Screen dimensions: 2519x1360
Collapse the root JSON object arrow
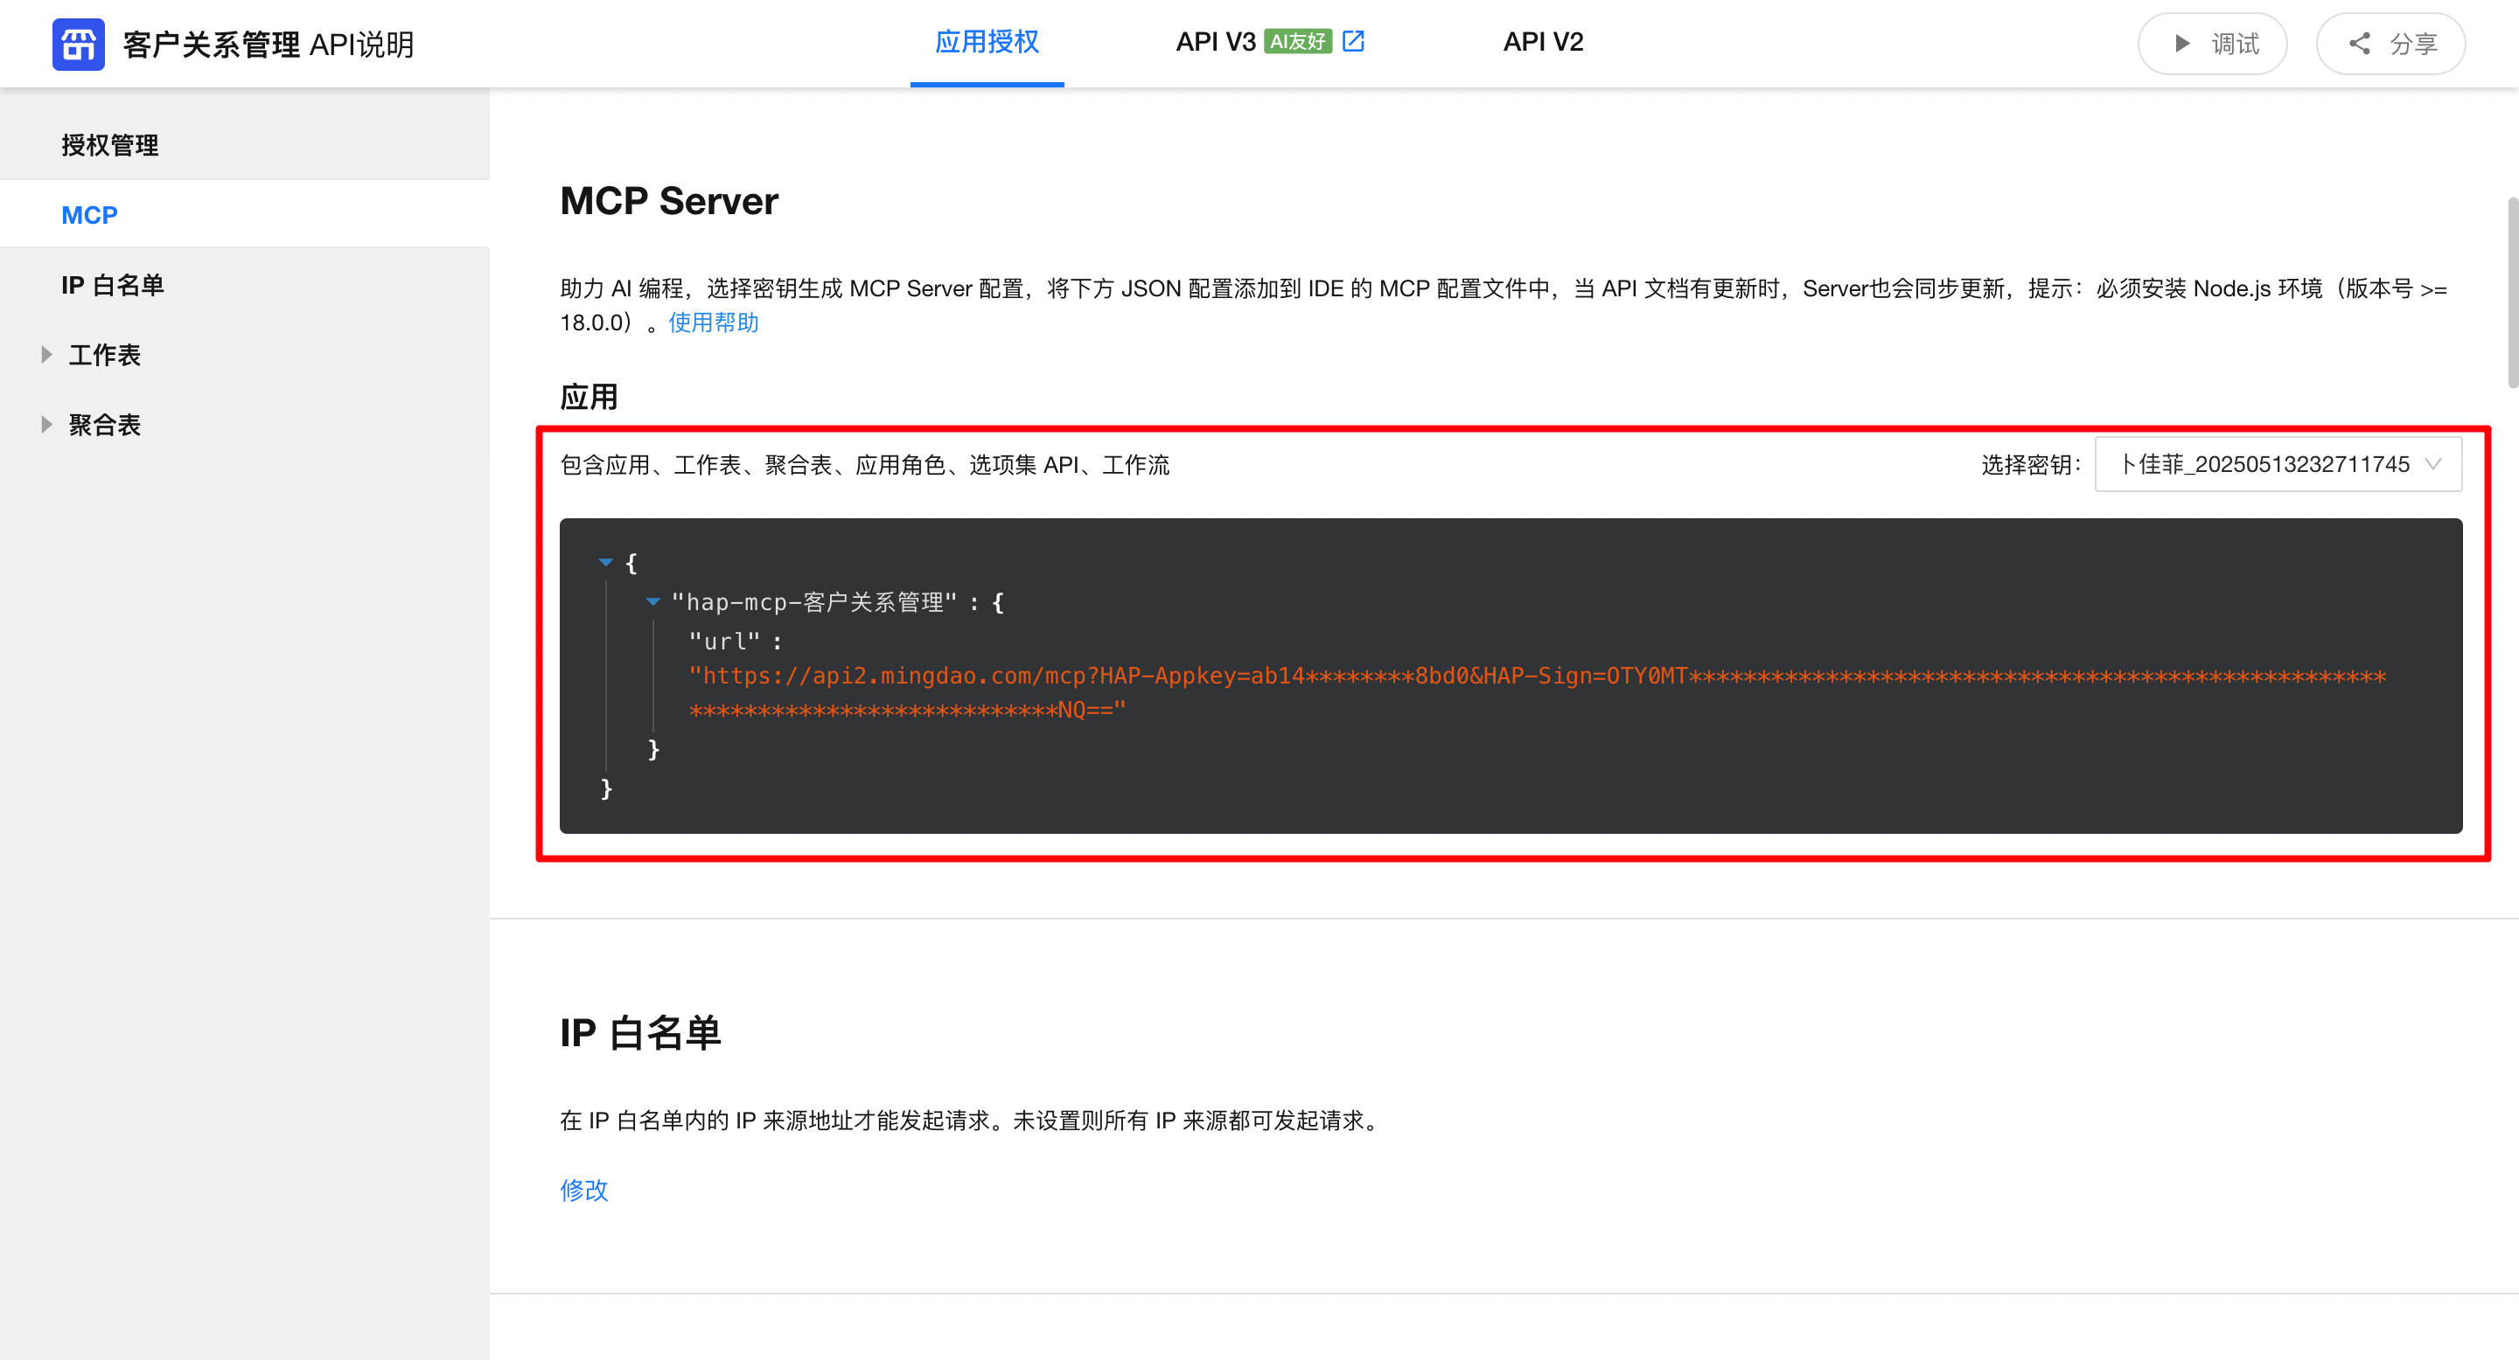pyautogui.click(x=605, y=562)
